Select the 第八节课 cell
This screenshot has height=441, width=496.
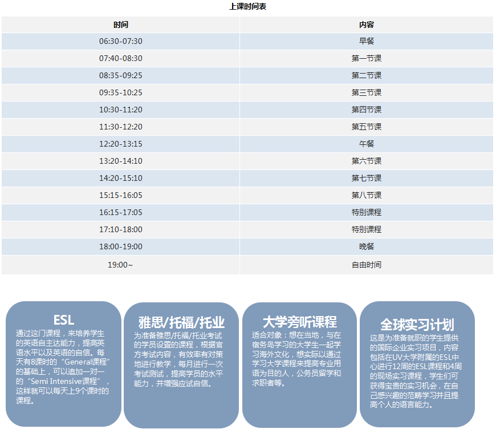[x=367, y=195]
